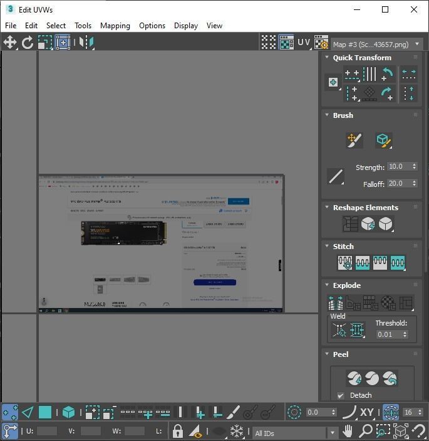Collapse the Reshape Elements rollout
The image size is (429, 441).
coord(327,207)
